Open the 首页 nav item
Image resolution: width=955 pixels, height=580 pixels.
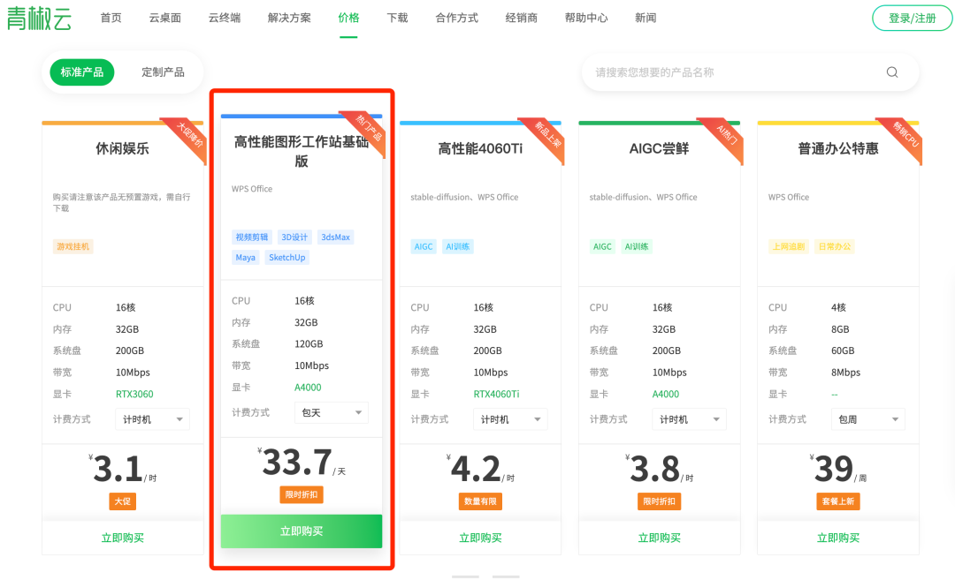[111, 18]
